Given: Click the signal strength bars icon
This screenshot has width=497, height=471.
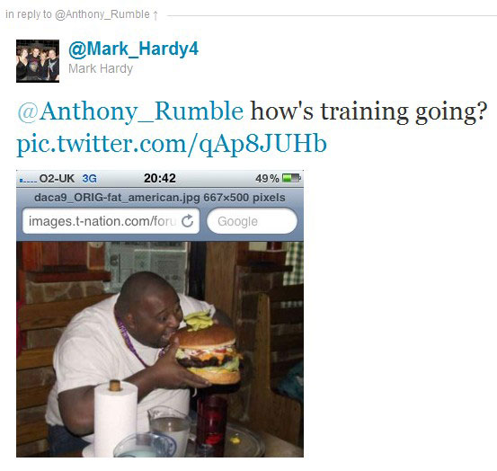Looking at the screenshot, I should pyautogui.click(x=28, y=181).
